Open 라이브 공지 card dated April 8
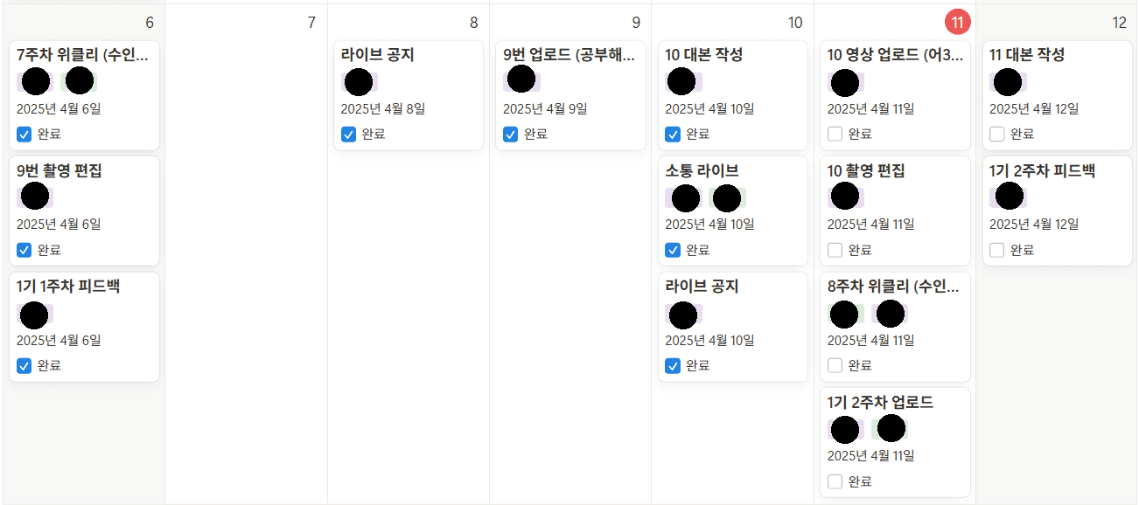This screenshot has width=1139, height=505. point(378,55)
